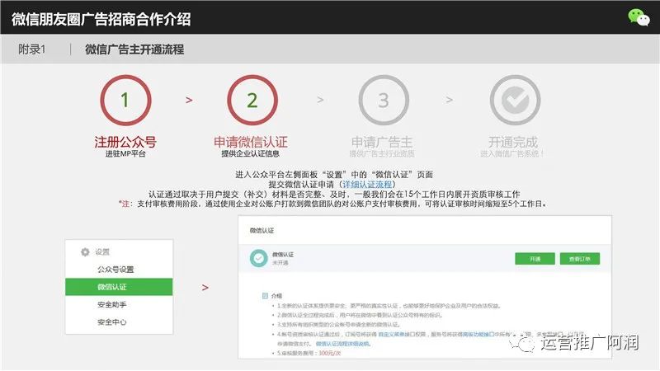660x371 pixels.
Task: Click the 300元/次 fee text
Action: click(329, 353)
